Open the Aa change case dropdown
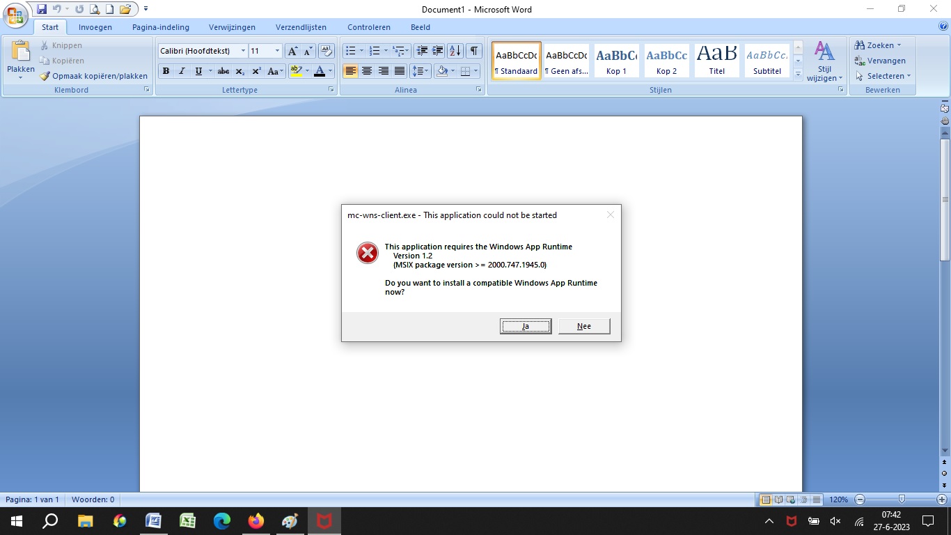 tap(276, 71)
